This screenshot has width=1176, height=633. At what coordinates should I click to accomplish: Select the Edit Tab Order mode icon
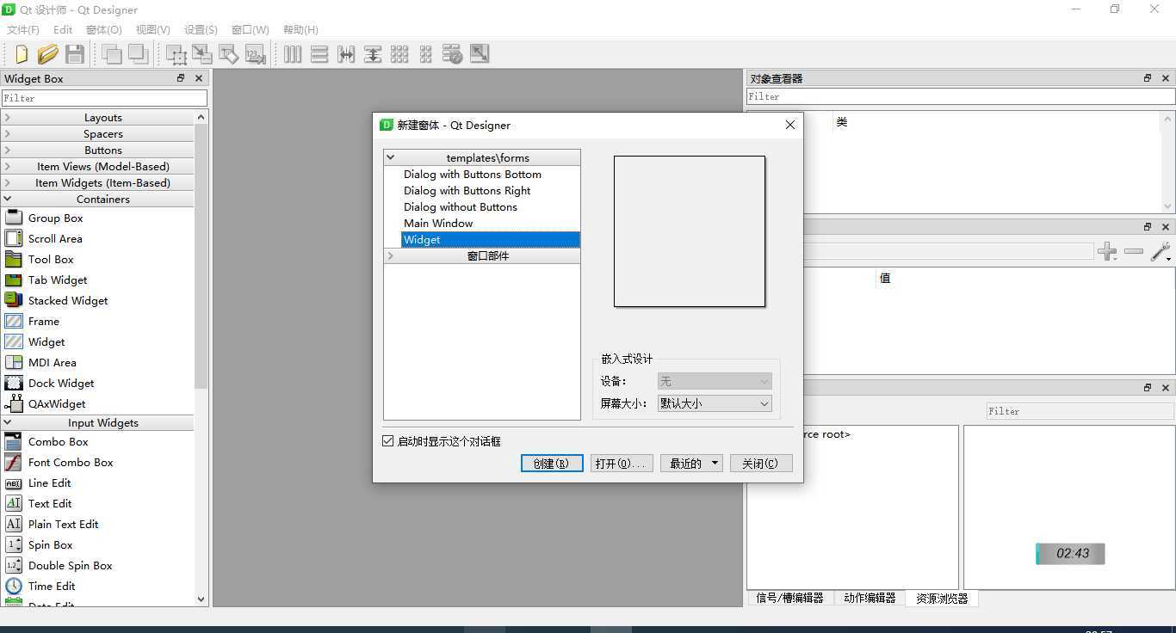(256, 54)
